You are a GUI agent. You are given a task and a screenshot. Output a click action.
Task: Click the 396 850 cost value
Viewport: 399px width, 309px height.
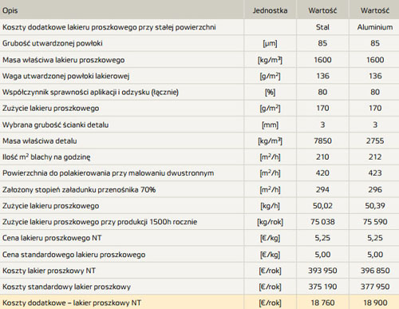(x=375, y=271)
